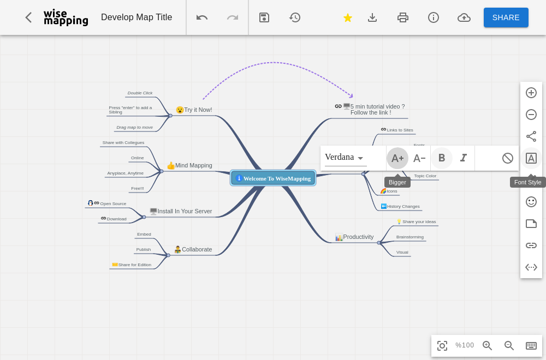Select the History Changes subtopic
The height and width of the screenshot is (360, 546).
(x=400, y=206)
